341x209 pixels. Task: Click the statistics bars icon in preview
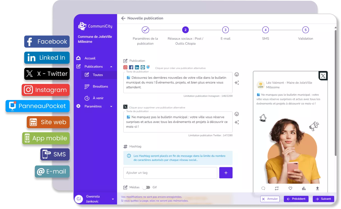tap(304, 188)
